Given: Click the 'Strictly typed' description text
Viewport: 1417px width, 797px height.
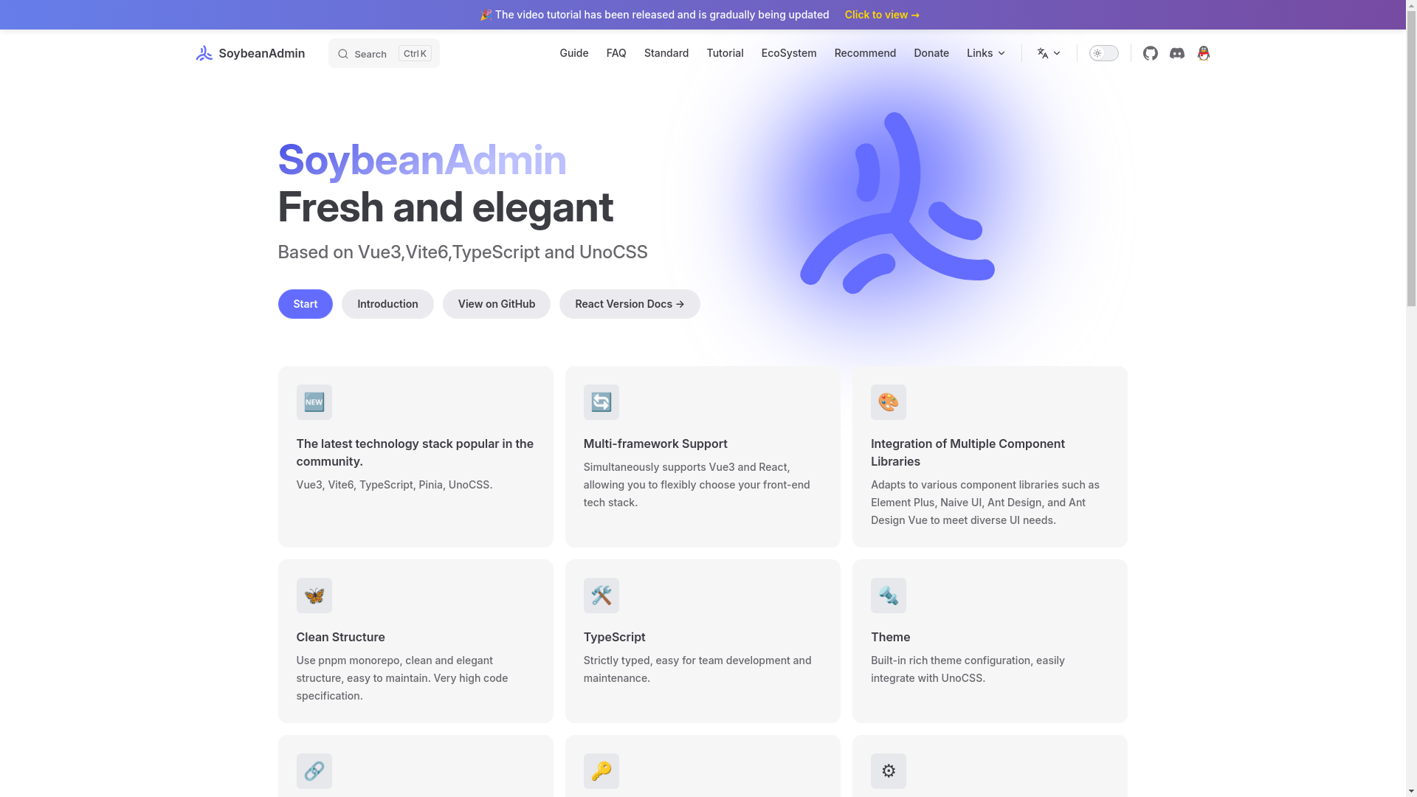Looking at the screenshot, I should point(697,669).
